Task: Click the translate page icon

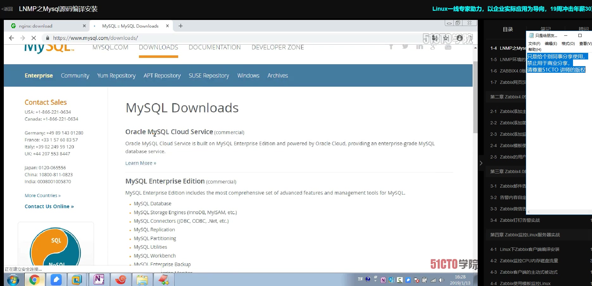Action: [x=435, y=38]
